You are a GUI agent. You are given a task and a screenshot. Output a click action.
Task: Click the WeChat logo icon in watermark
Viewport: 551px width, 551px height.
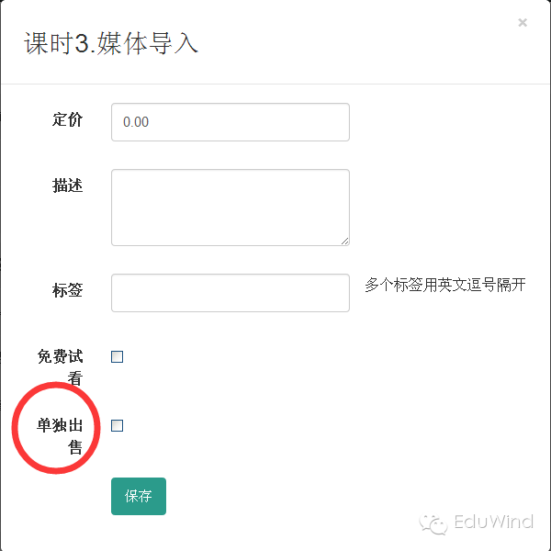433,524
